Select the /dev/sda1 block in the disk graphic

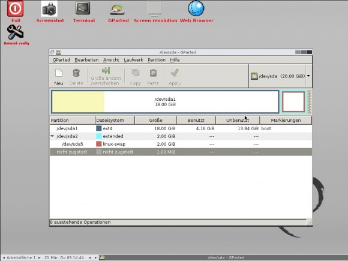[165, 102]
